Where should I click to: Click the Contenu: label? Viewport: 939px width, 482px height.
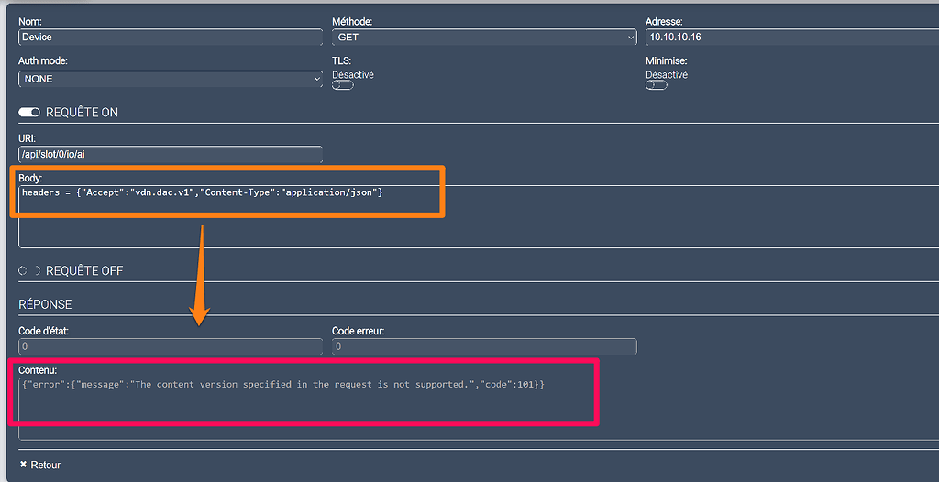click(38, 370)
